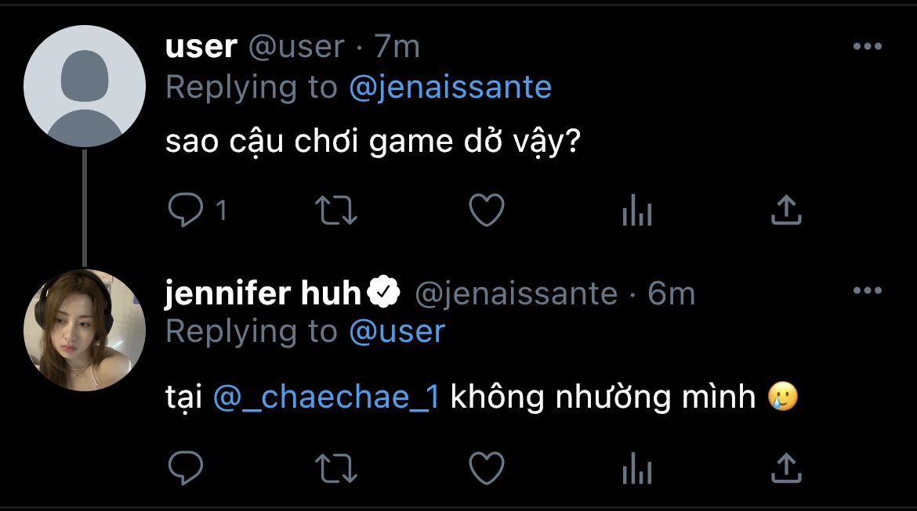917x511 pixels.
Task: Open the @_chaechae_1 mention link
Action: [326, 398]
